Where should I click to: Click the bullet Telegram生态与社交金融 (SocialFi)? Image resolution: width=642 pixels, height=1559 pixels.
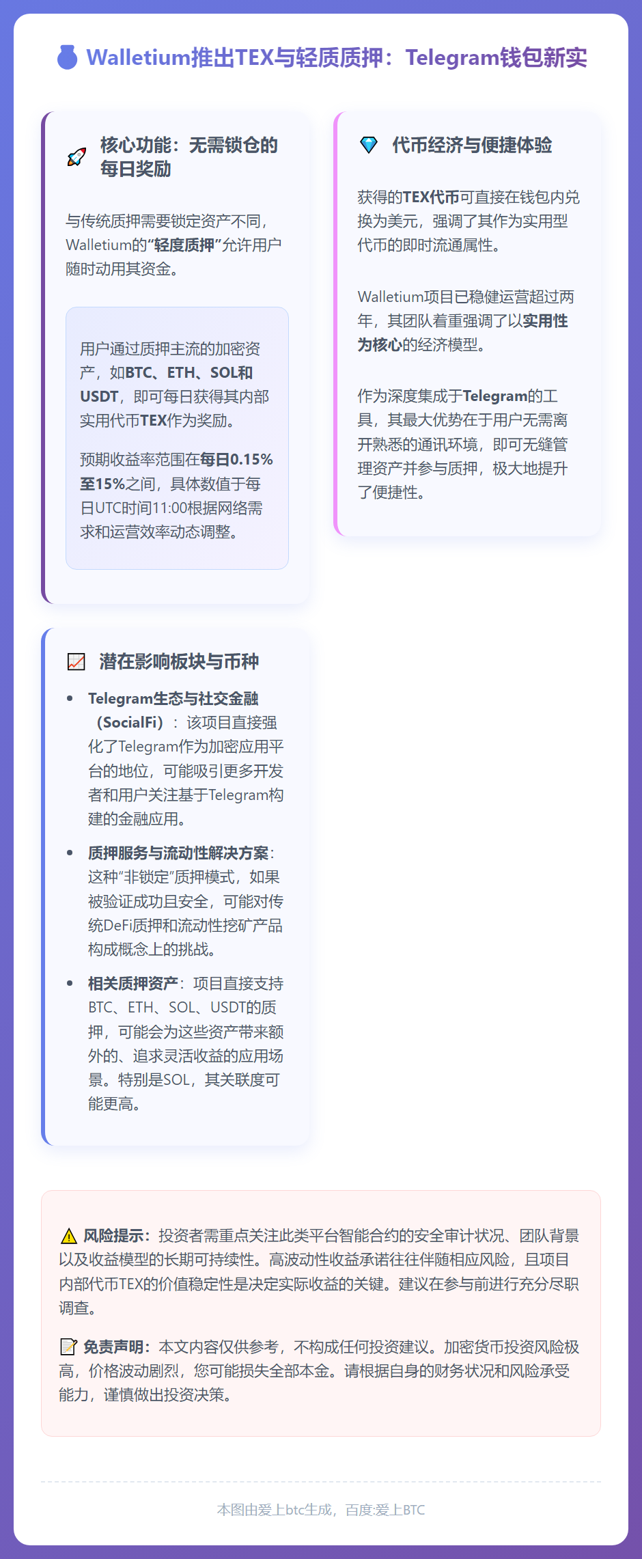[186, 758]
